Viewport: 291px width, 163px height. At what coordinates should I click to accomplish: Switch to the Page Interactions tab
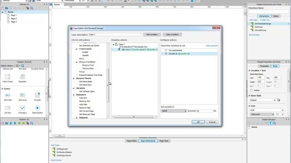point(148,141)
